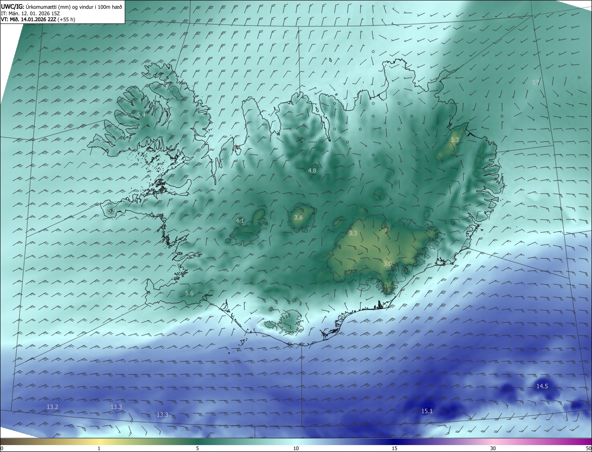This screenshot has height=452, width=592.
Task: Click the '30' tick on the color scale
Action: [493, 448]
